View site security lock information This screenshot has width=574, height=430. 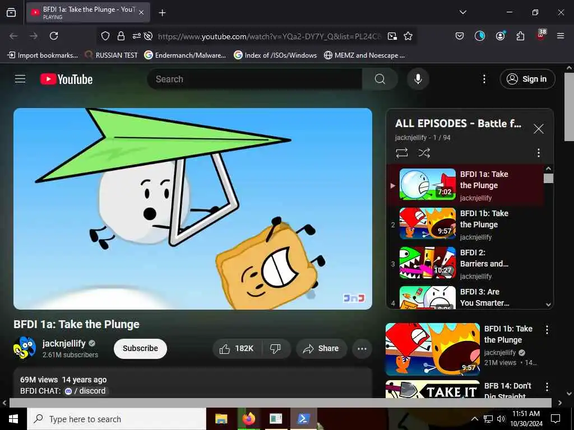(x=121, y=36)
